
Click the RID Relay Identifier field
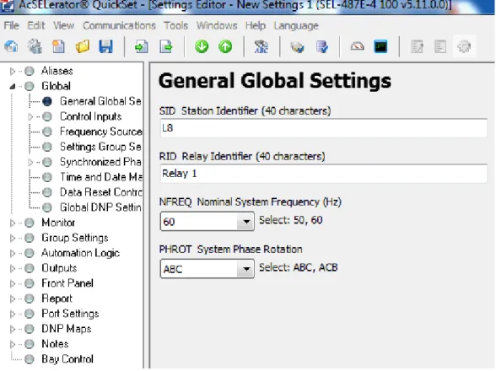click(324, 174)
